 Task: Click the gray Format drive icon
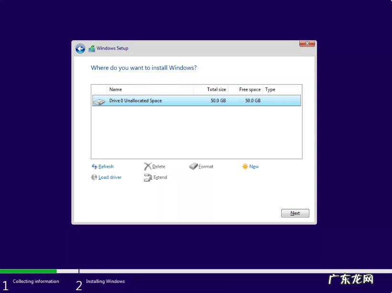point(193,166)
